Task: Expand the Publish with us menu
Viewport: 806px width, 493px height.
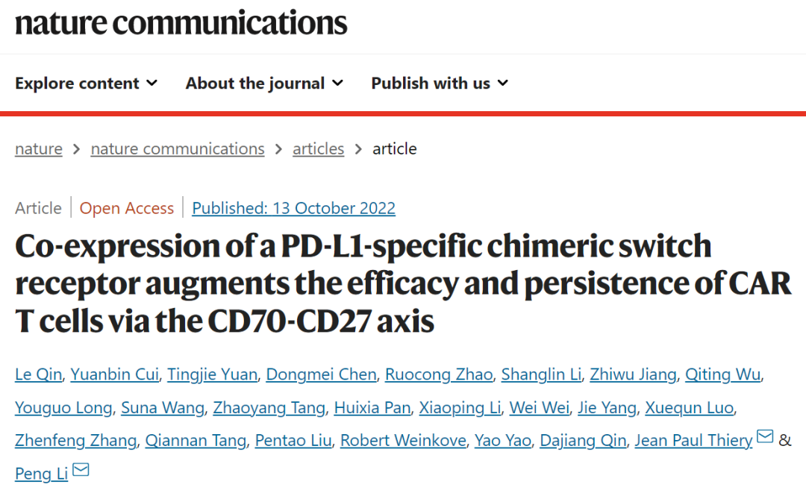Action: coord(440,84)
